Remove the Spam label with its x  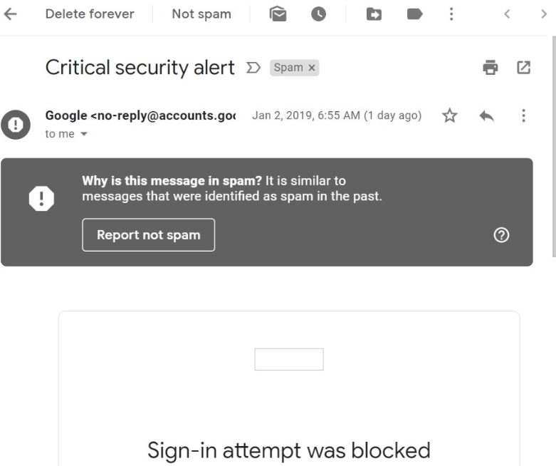click(312, 68)
